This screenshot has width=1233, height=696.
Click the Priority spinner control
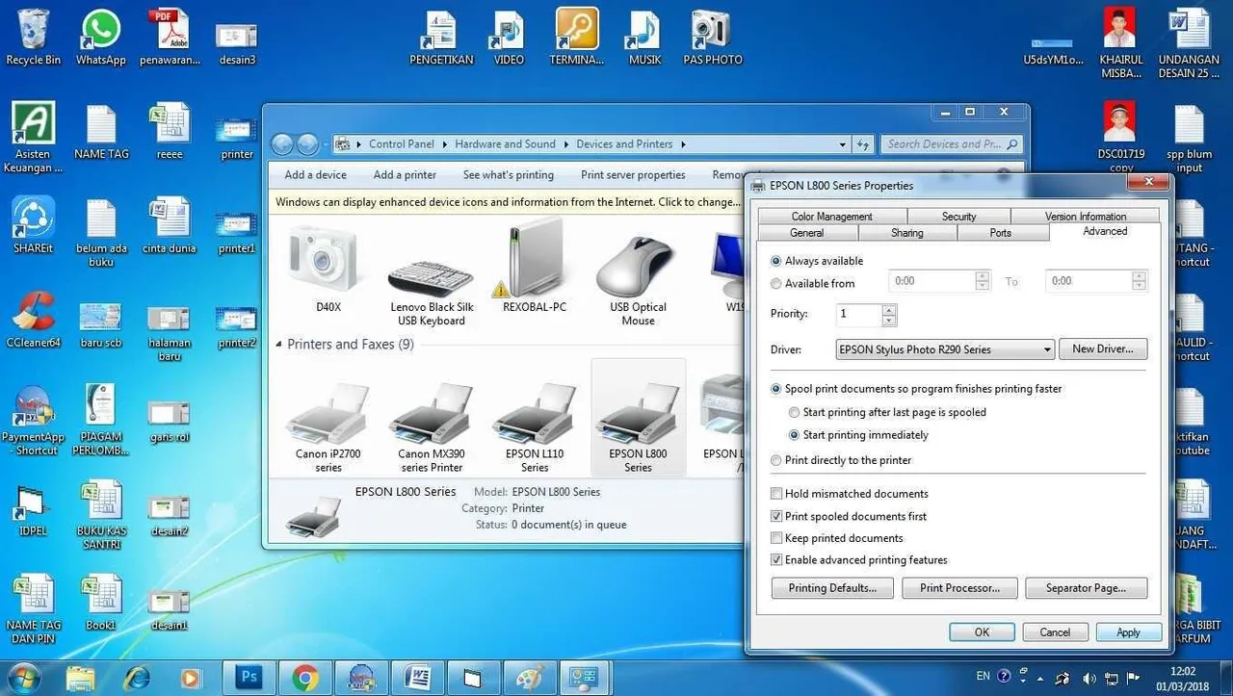(888, 314)
